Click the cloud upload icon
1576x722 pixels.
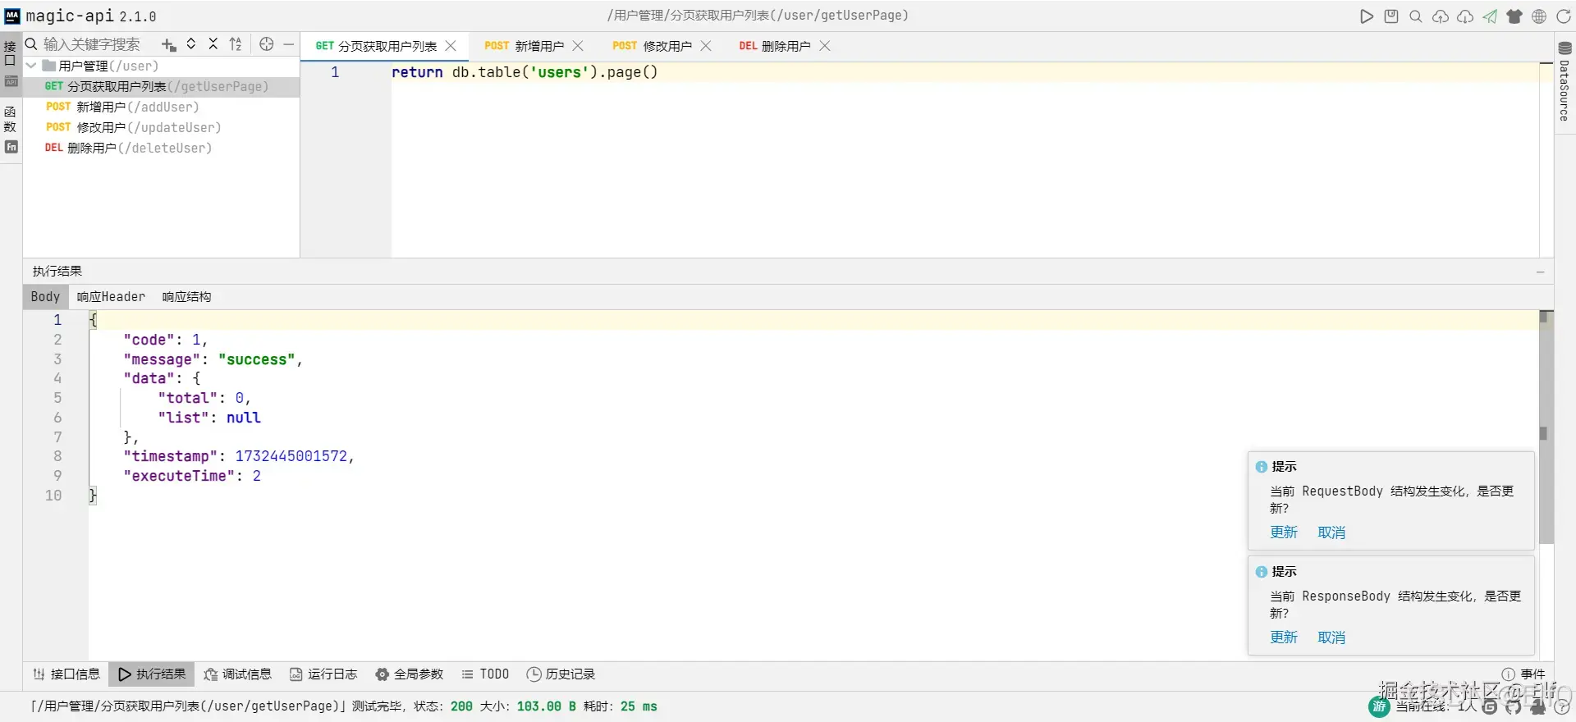[1441, 16]
